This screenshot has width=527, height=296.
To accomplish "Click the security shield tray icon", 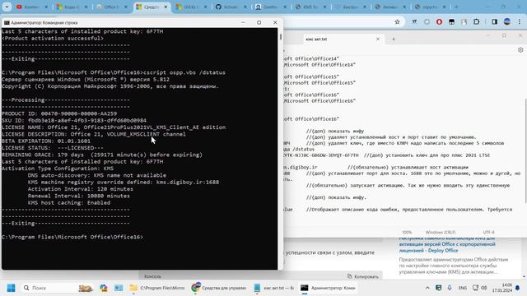I will (x=438, y=288).
